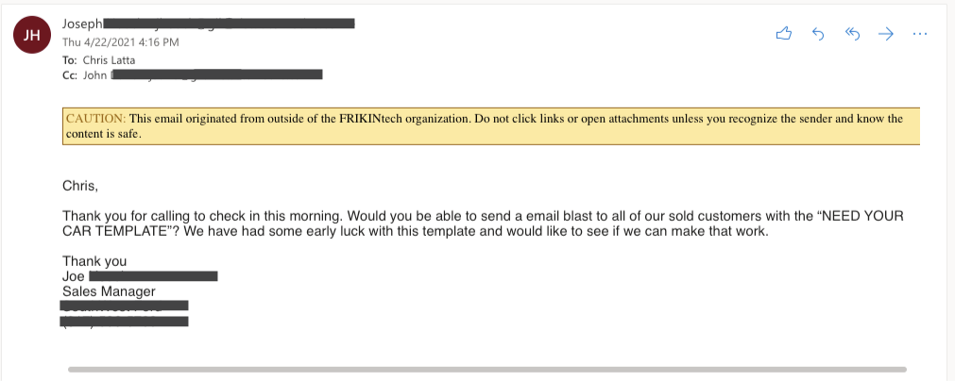The image size is (955, 381).
Task: Reply to Joseph's email
Action: click(x=818, y=34)
